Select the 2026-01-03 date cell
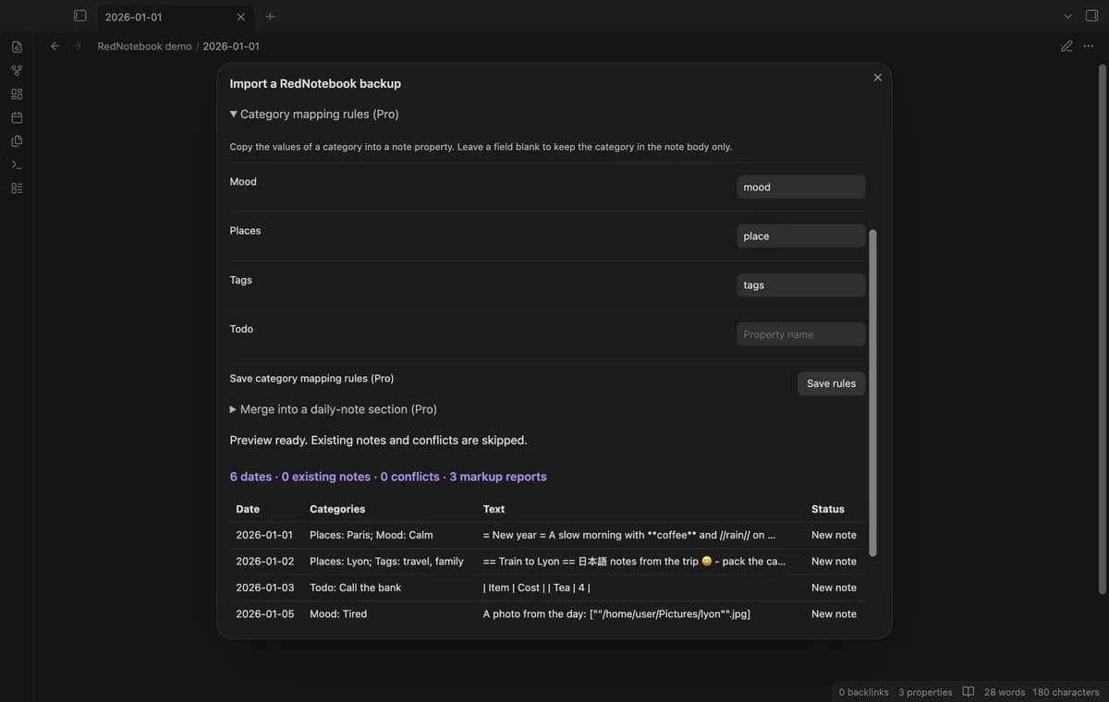The image size is (1109, 702). tap(264, 587)
